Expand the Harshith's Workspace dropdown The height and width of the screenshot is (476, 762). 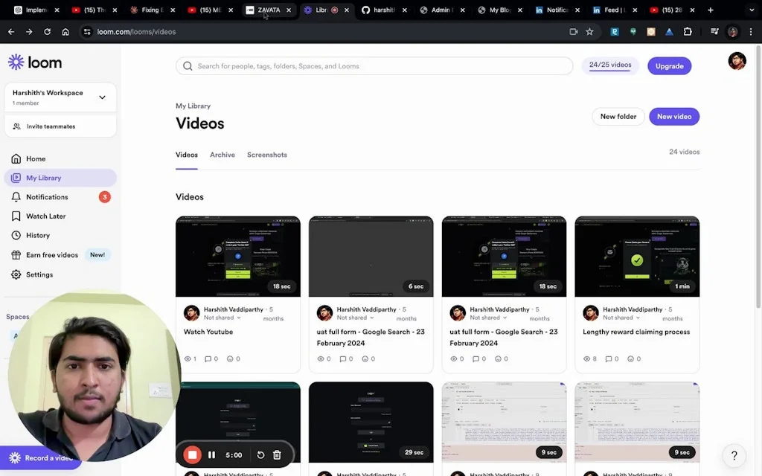[x=103, y=97]
